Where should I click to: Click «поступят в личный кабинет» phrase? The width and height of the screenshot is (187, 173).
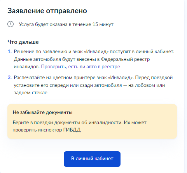coord(142,52)
